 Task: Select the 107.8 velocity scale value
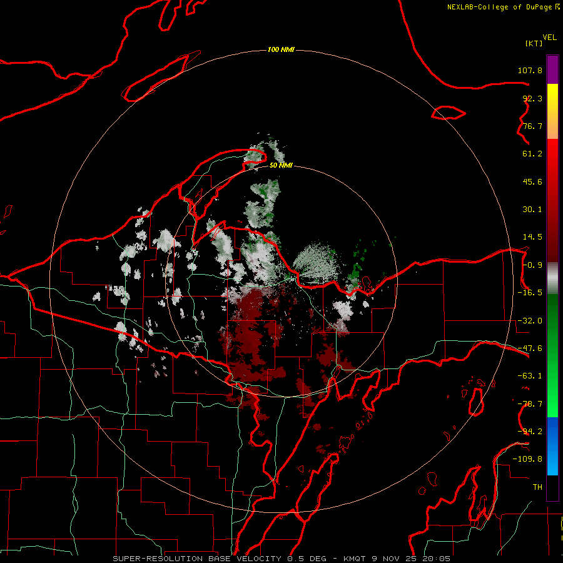point(530,70)
